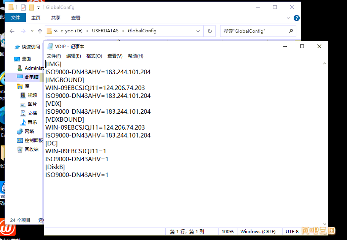Screen dimensions: 347x240
Task: Open Notepad 查看(V) menu
Action: click(115, 56)
